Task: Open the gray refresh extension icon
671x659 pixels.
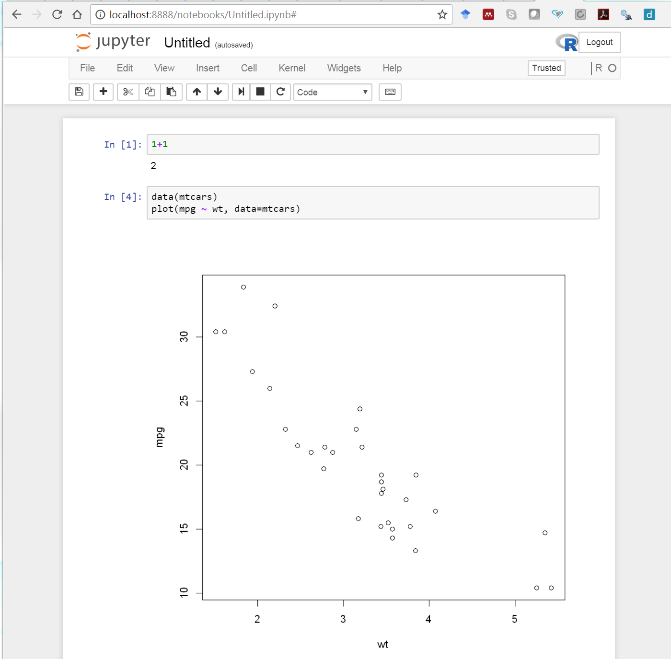Action: 580,14
